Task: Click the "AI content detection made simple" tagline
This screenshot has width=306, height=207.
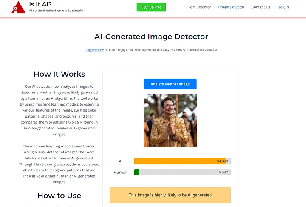Action: tap(56, 11)
